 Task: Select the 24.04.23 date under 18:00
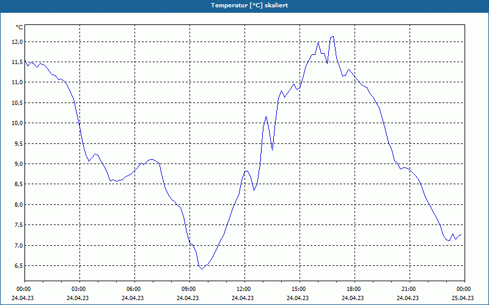pos(353,298)
